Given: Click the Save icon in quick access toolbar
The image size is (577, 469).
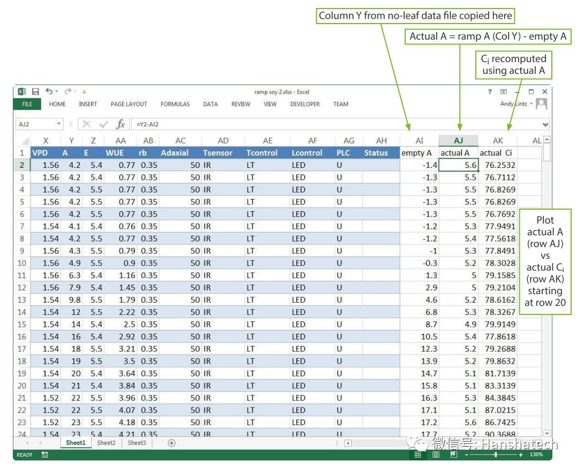Looking at the screenshot, I should point(35,92).
